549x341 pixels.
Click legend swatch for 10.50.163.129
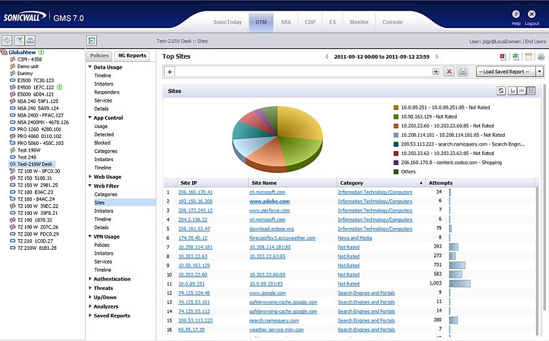pyautogui.click(x=396, y=117)
